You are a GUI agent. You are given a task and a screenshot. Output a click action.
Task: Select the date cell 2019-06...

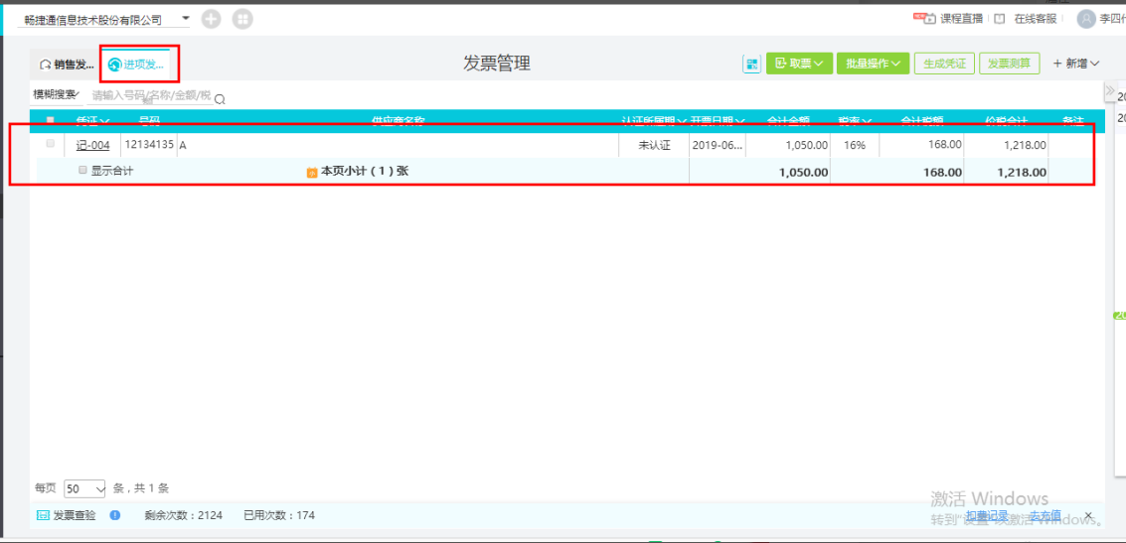coord(718,145)
